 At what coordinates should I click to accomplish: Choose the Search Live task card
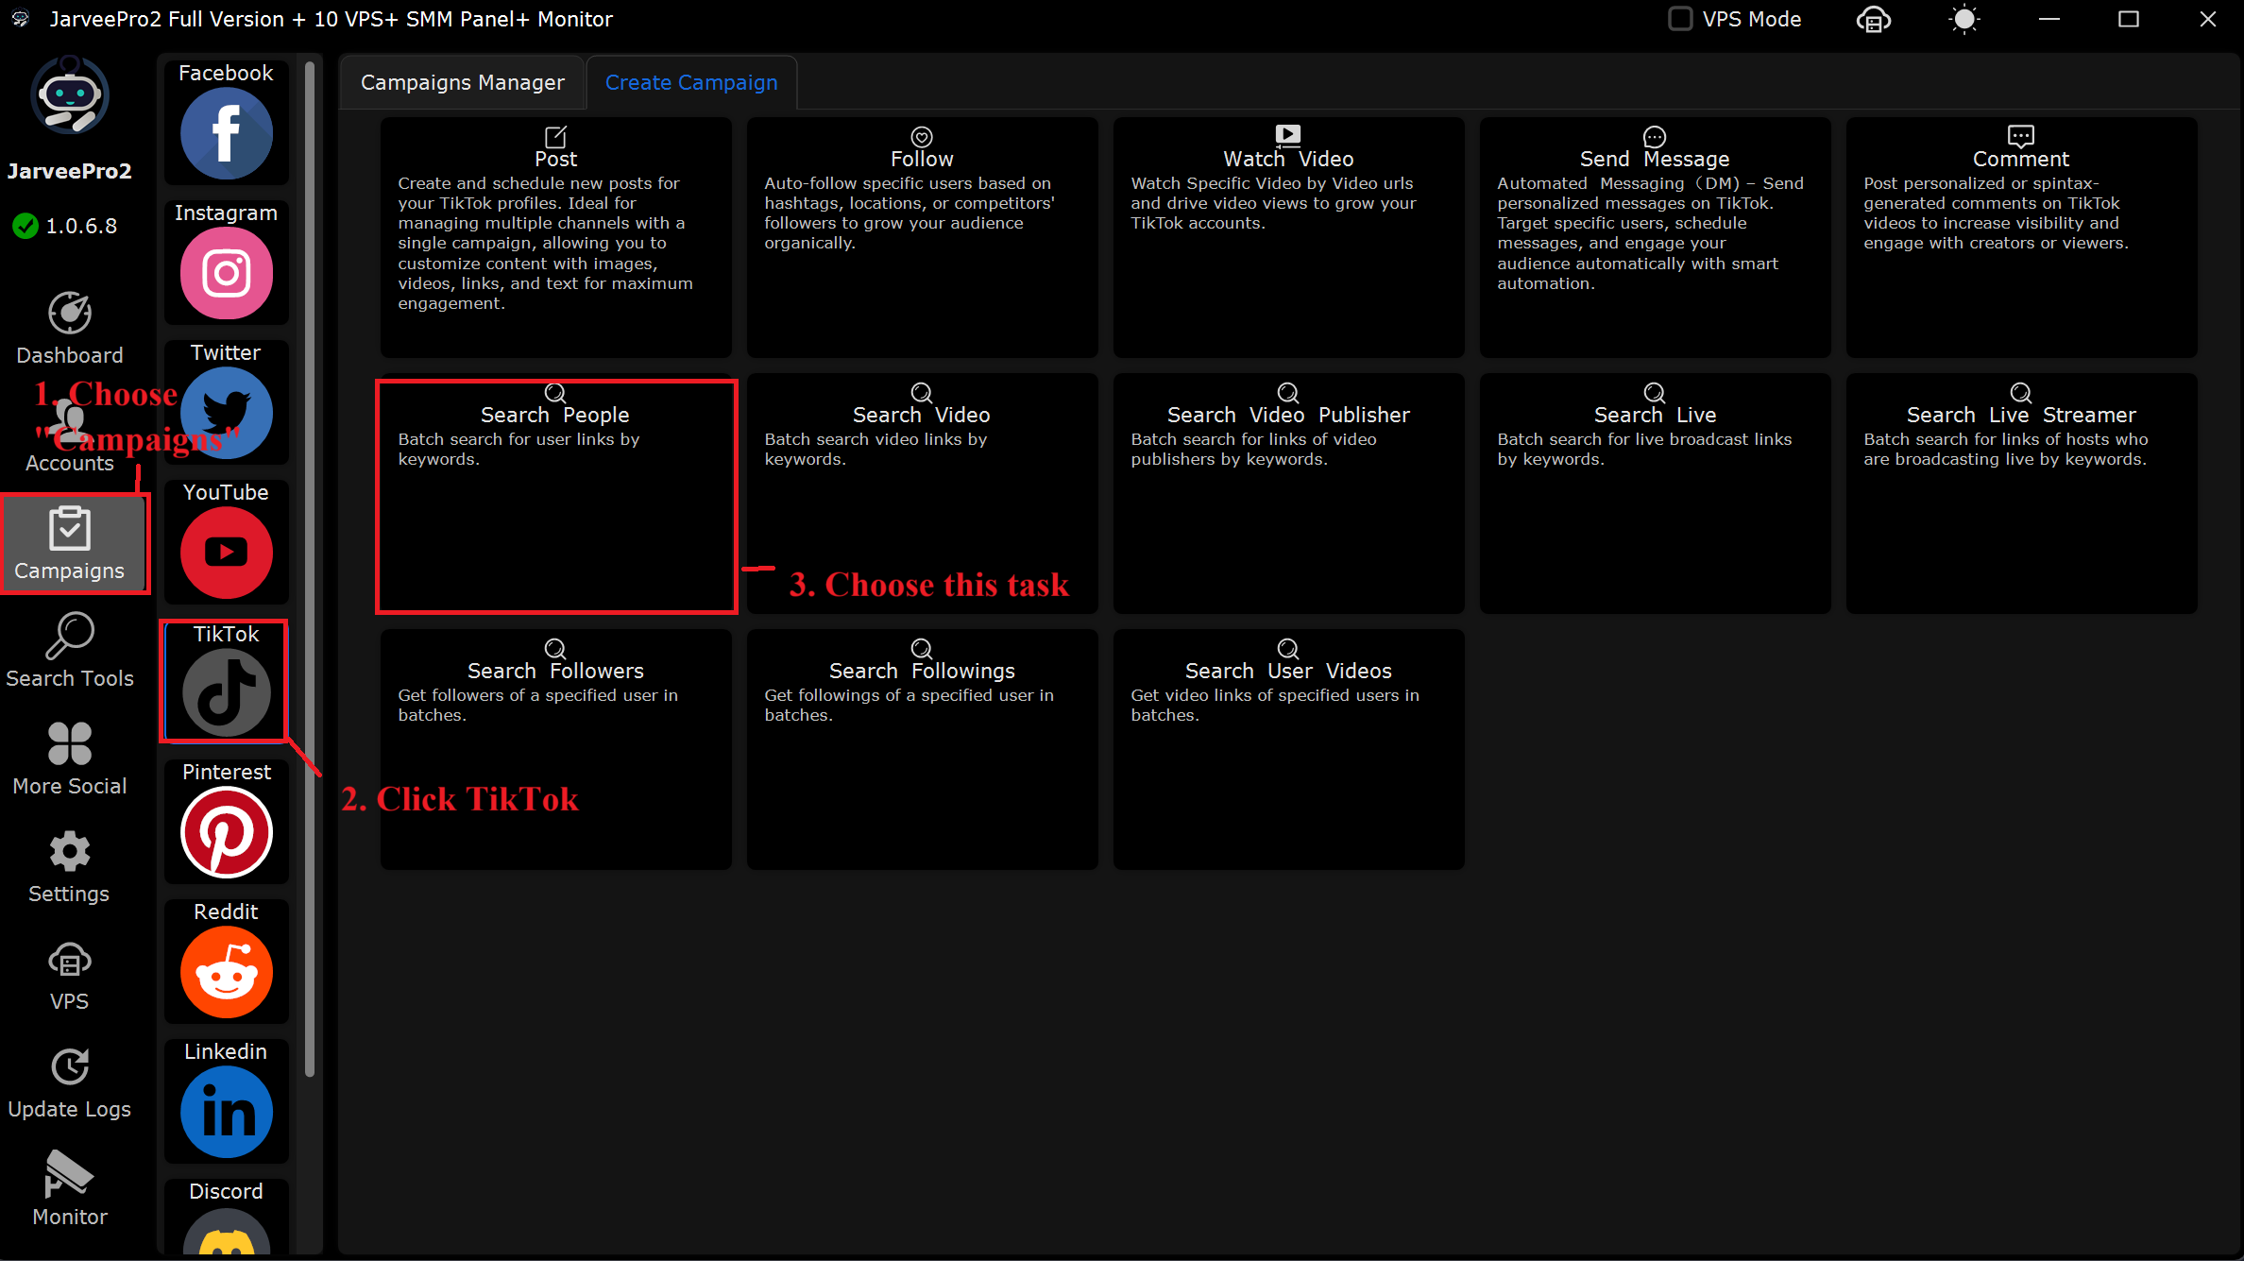pyautogui.click(x=1656, y=493)
